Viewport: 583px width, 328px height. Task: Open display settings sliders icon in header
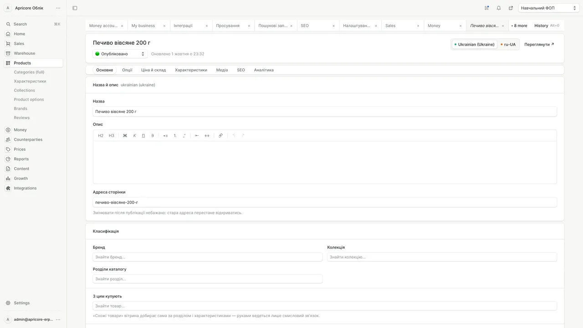point(487,8)
